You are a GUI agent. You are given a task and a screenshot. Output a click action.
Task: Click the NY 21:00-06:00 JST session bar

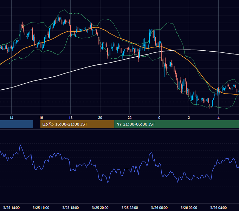point(177,124)
